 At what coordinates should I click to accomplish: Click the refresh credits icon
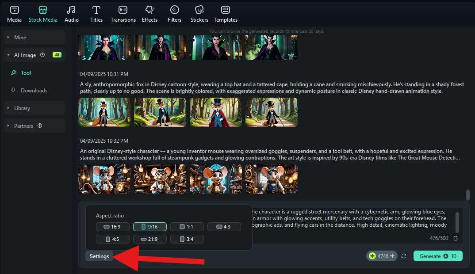tap(404, 256)
